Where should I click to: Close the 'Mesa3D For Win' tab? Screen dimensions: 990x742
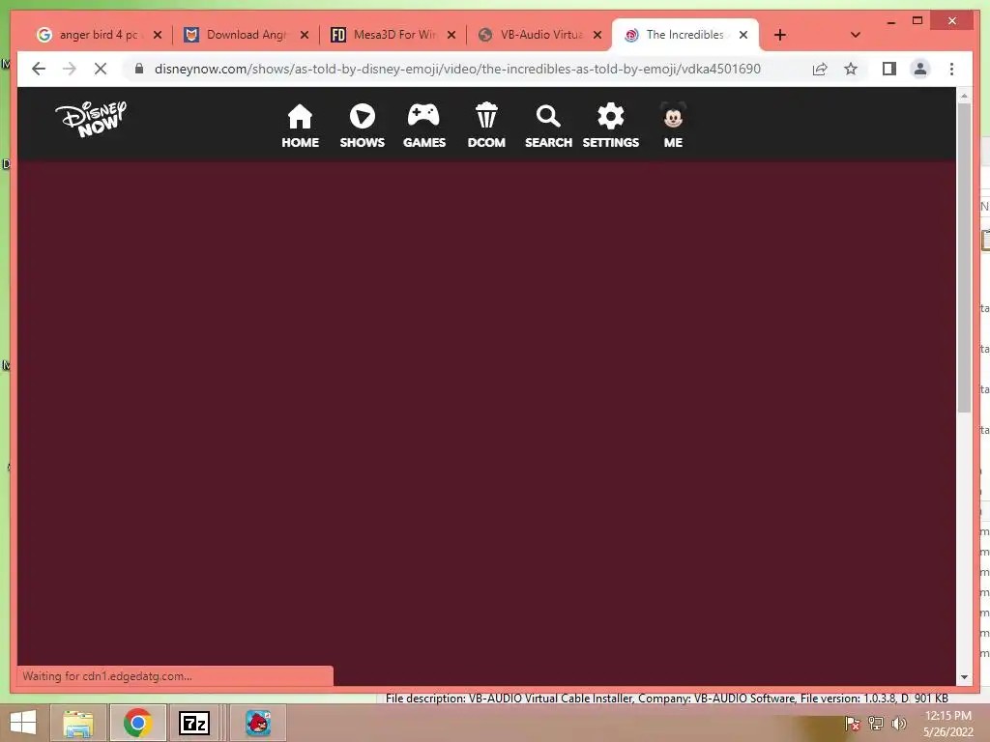coord(451,35)
